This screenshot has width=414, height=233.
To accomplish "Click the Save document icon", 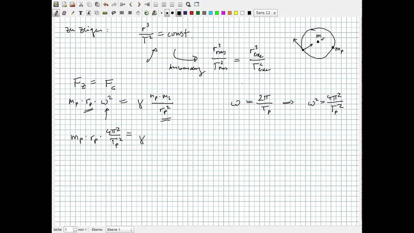I will pos(56,4).
